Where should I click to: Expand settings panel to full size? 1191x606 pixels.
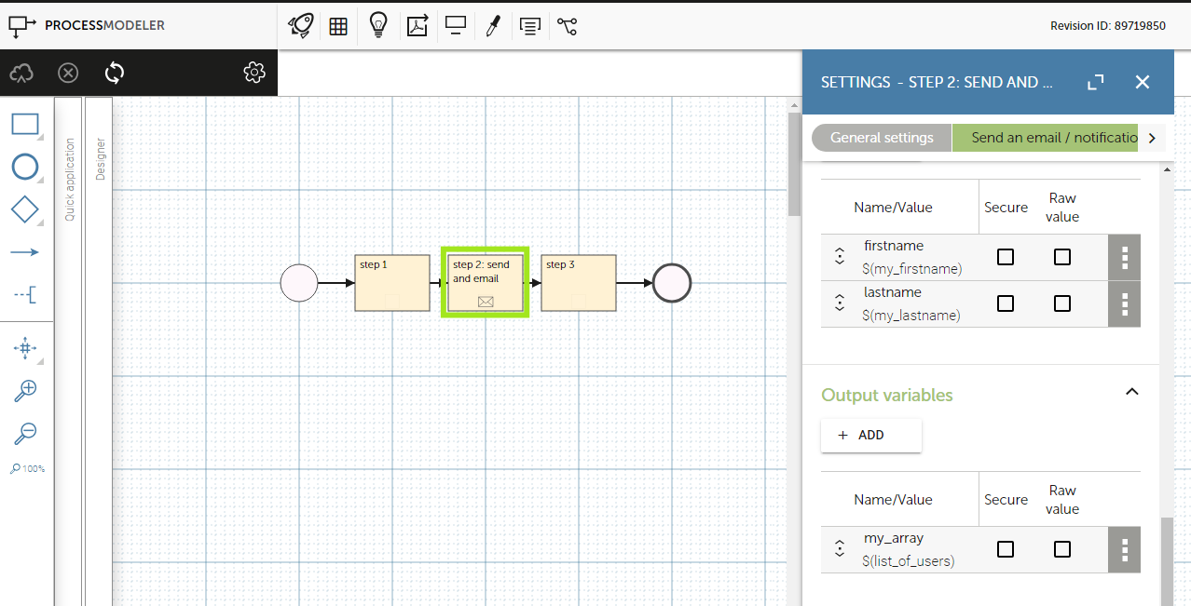pos(1096,82)
